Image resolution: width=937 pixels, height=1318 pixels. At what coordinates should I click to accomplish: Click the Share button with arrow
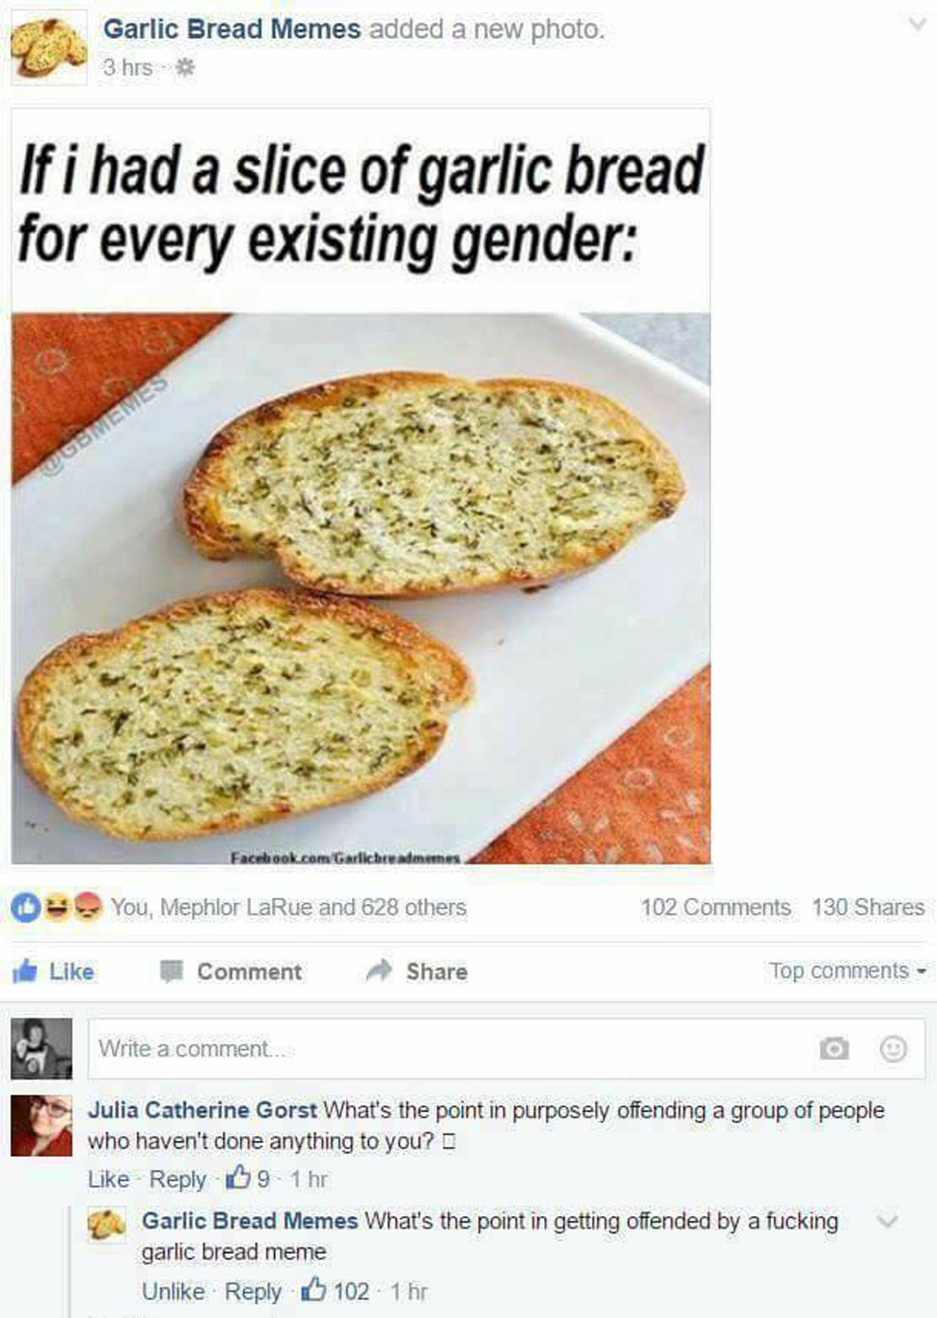(x=417, y=971)
